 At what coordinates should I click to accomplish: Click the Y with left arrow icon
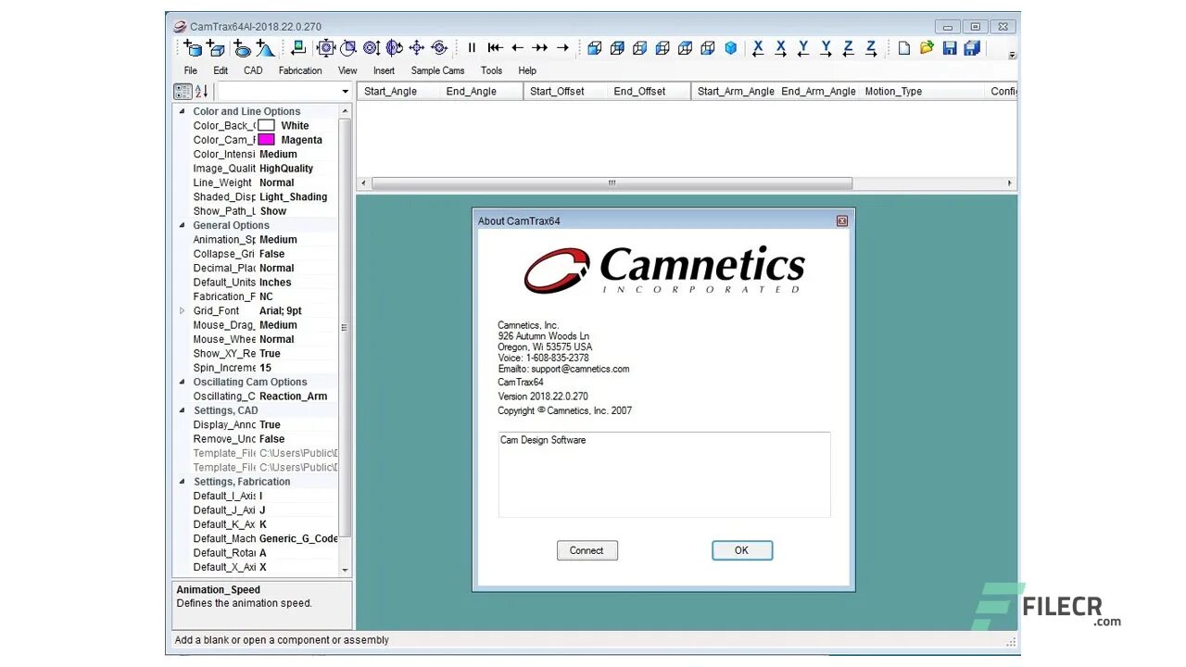(x=803, y=48)
